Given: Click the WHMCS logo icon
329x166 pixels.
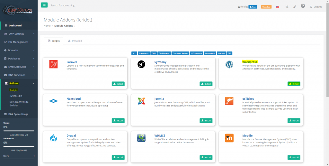Looking at the screenshot, I should (141, 138).
